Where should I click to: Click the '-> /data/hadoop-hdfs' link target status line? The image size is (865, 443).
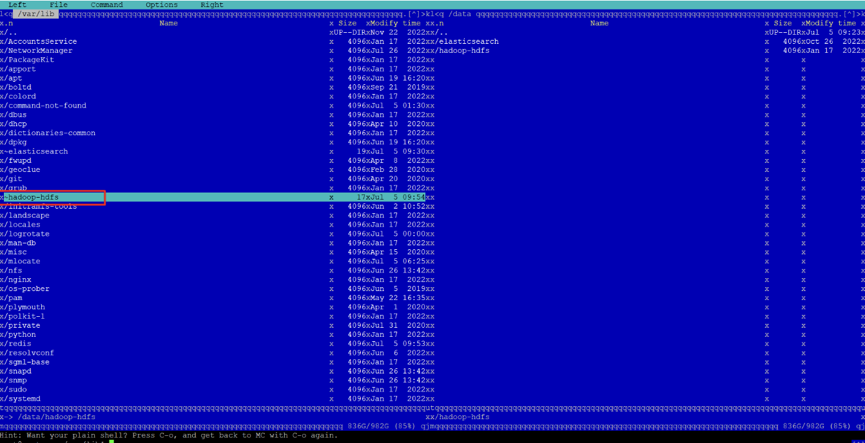(50, 417)
